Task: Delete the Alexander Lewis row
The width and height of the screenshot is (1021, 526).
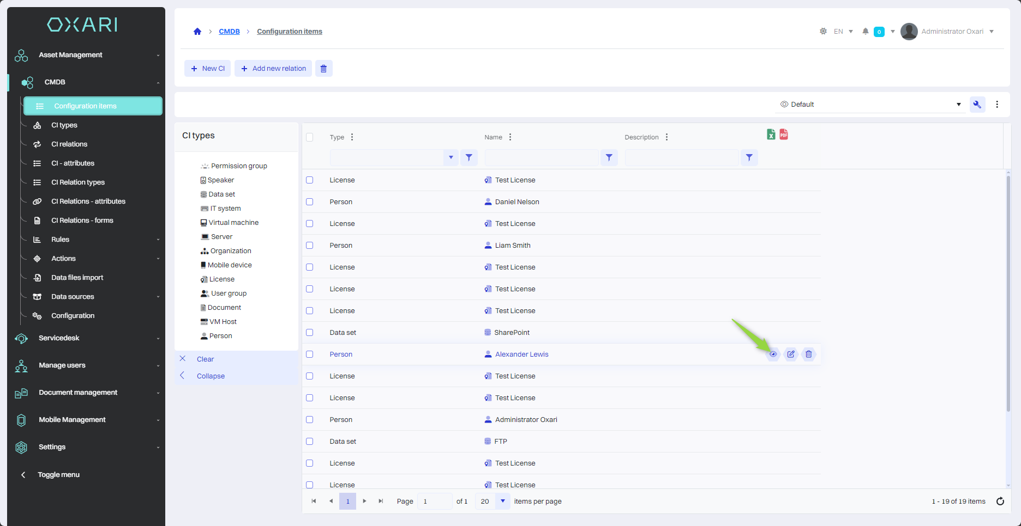Action: pyautogui.click(x=809, y=354)
